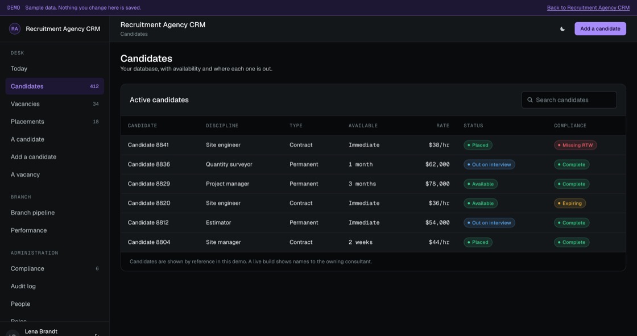Click the Available badge for Candidate 8820
The height and width of the screenshot is (336, 637).
tap(481, 203)
